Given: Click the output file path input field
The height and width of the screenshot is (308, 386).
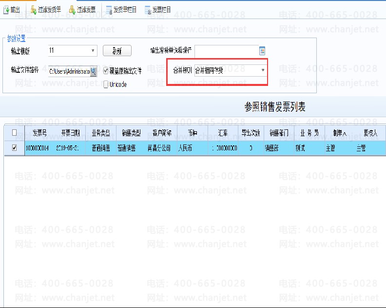Looking at the screenshot, I should point(69,71).
